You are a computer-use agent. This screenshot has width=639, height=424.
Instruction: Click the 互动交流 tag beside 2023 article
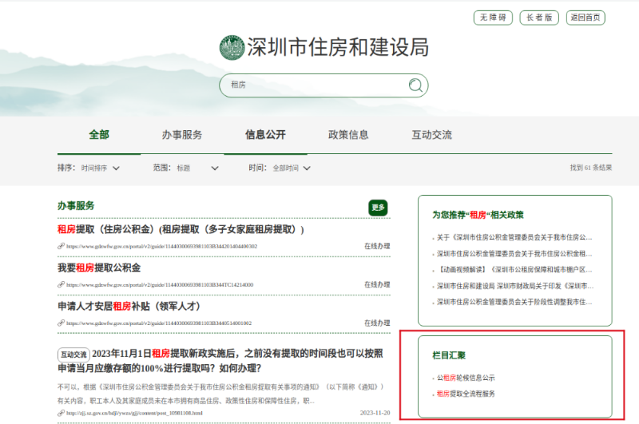(x=73, y=355)
